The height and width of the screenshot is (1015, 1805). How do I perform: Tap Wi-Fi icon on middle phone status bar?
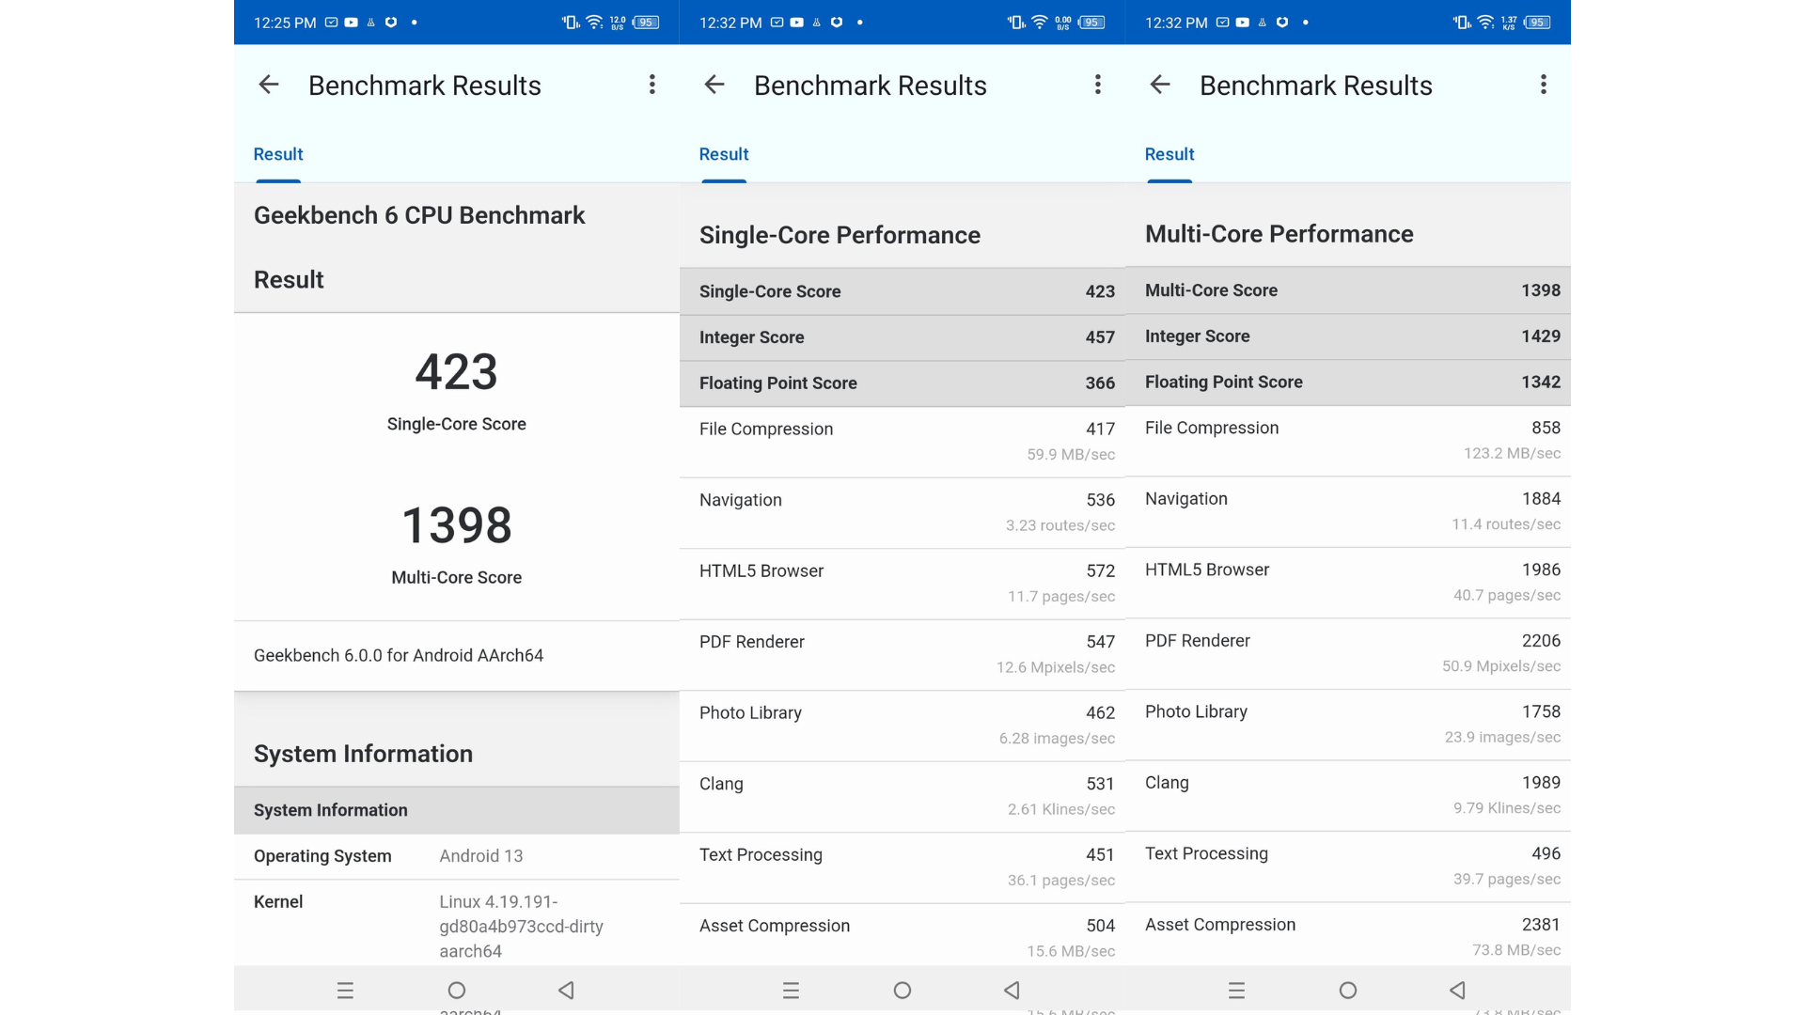1040,23
